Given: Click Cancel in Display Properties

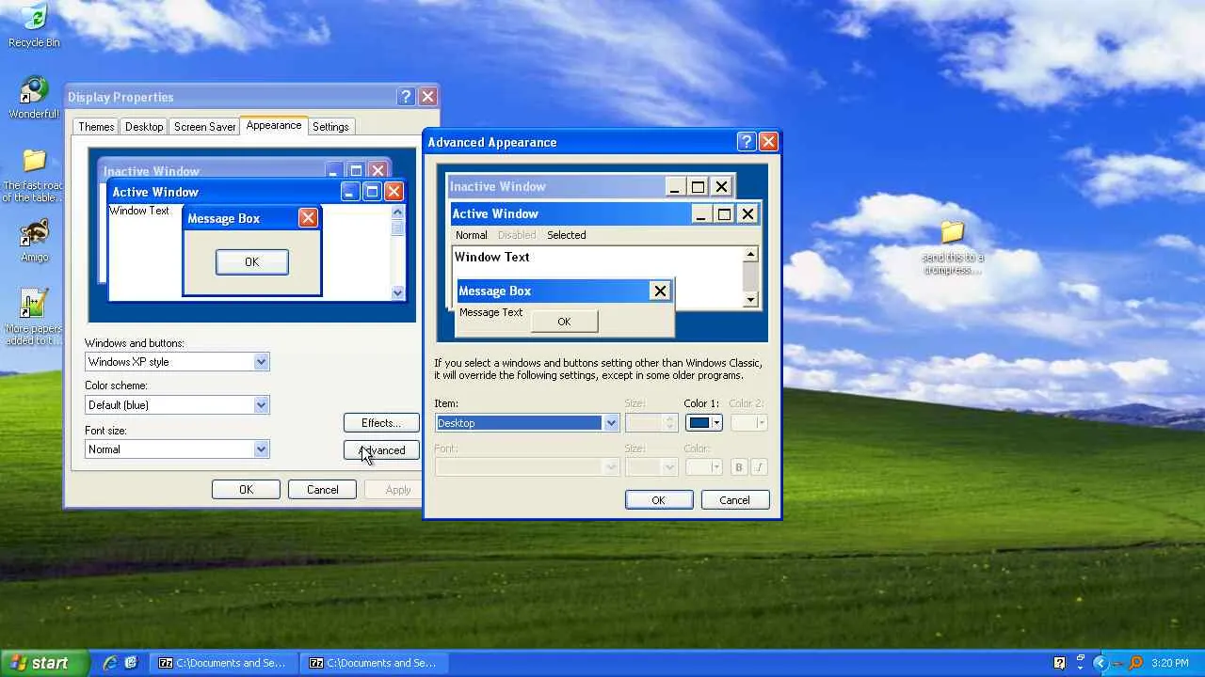Looking at the screenshot, I should click(x=322, y=490).
